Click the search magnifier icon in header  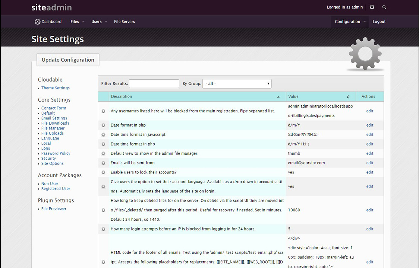coord(384,7)
